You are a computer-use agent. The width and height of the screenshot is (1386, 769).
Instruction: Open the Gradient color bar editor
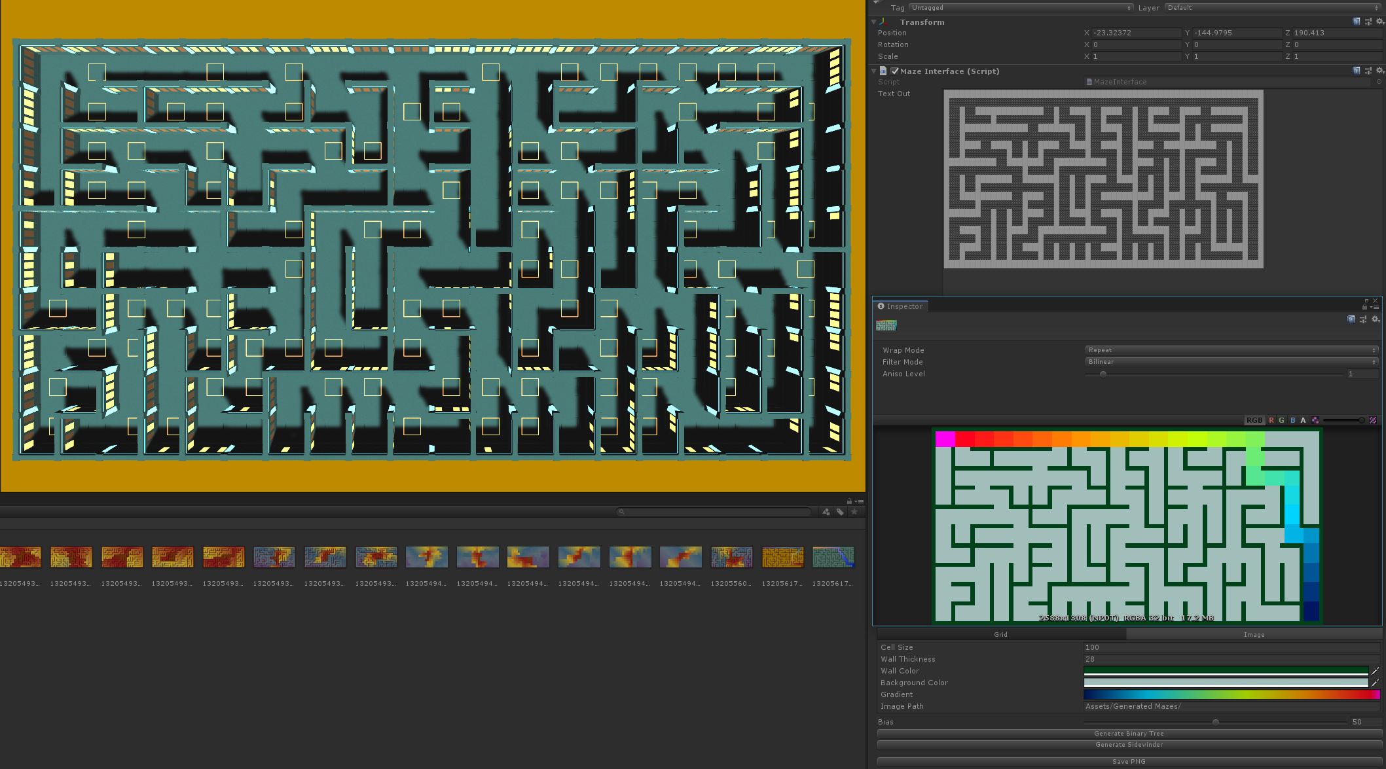coord(1231,694)
